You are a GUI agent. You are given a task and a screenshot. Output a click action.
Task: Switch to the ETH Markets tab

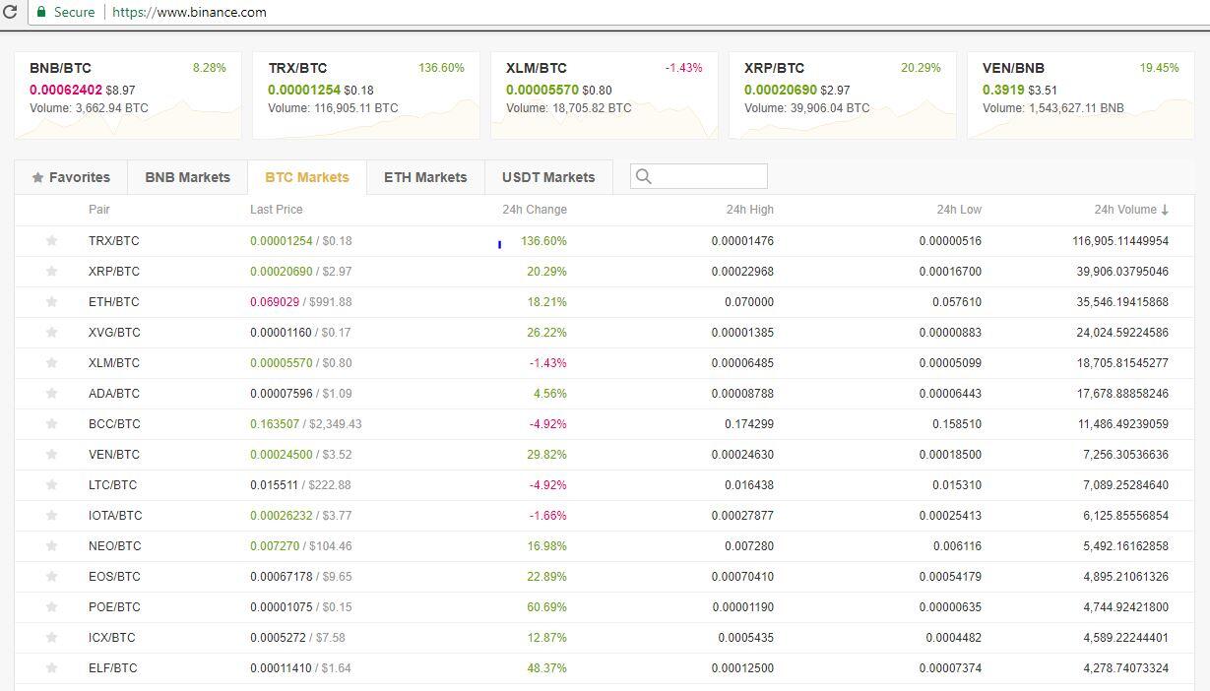click(x=425, y=177)
